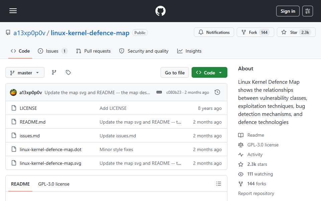Open the latest commit message link
This screenshot has height=201, width=321.
97,92
